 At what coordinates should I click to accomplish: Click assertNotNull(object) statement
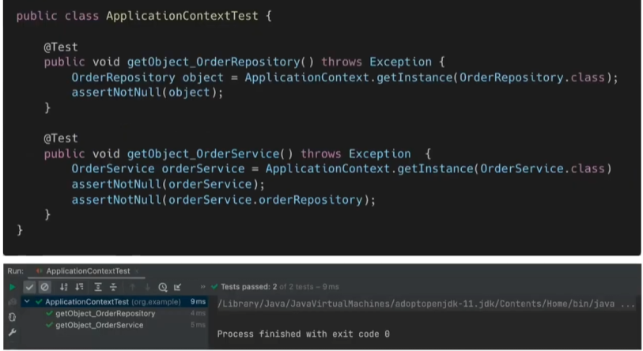[x=147, y=92]
